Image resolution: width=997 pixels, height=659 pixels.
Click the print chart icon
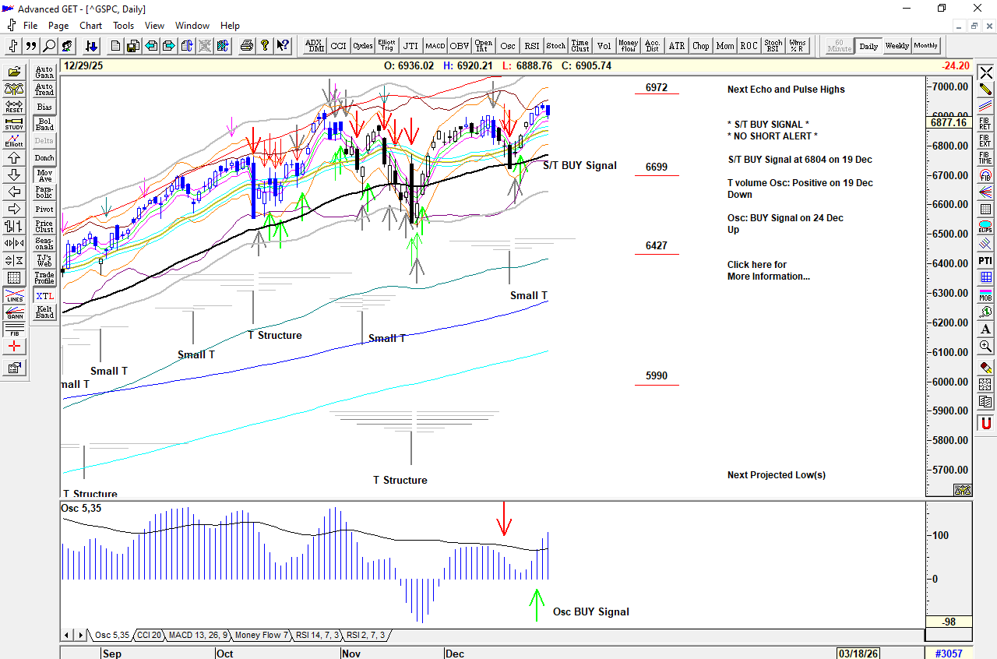click(x=247, y=46)
